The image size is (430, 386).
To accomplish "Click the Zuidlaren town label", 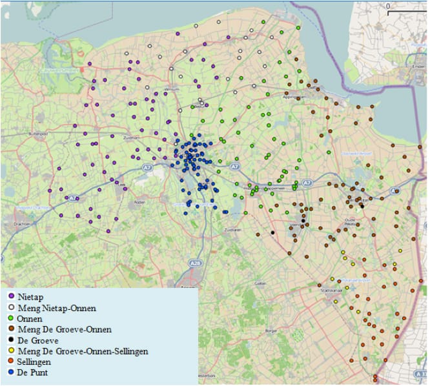I will pyautogui.click(x=233, y=230).
